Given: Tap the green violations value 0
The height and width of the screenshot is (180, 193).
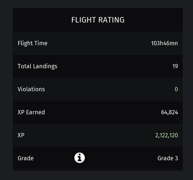Looking at the screenshot, I should [176, 89].
